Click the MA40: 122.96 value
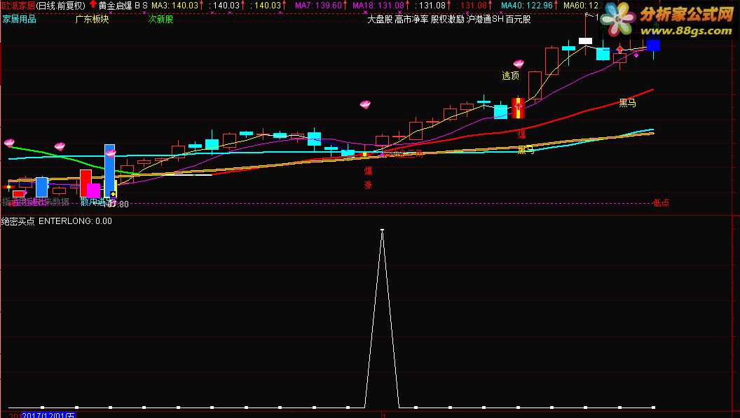The width and height of the screenshot is (740, 418). pos(527,6)
